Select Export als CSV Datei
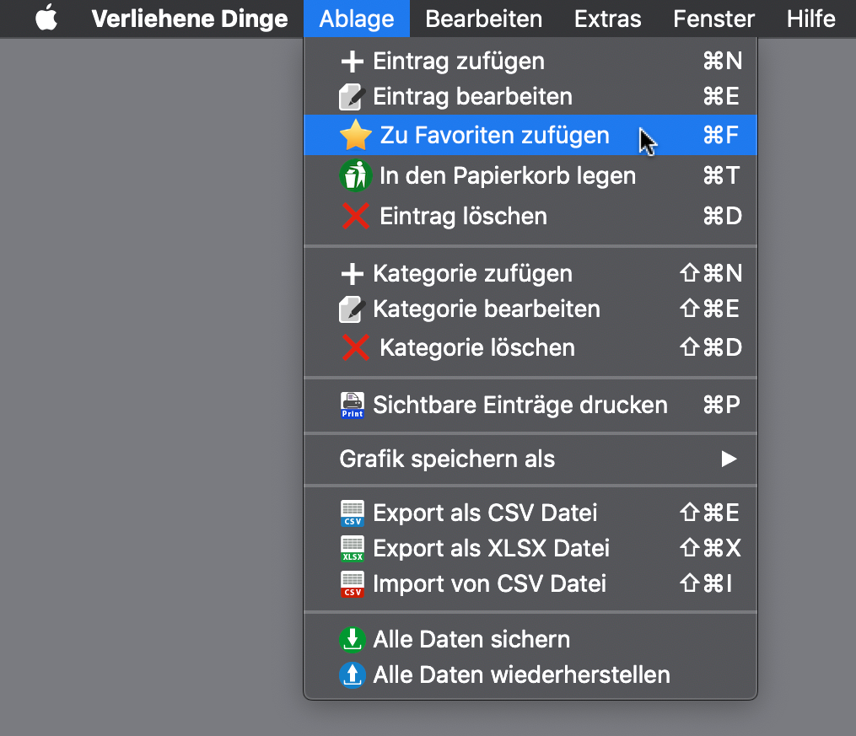The image size is (856, 736). point(485,513)
